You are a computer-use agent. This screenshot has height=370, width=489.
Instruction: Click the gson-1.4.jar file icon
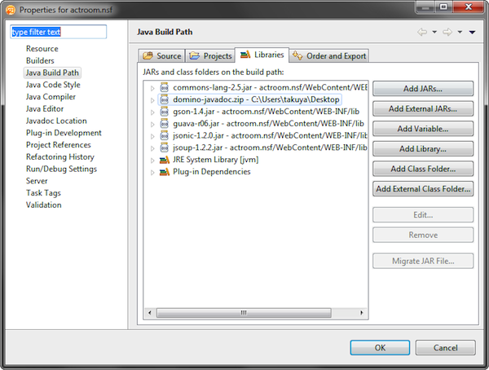point(165,112)
